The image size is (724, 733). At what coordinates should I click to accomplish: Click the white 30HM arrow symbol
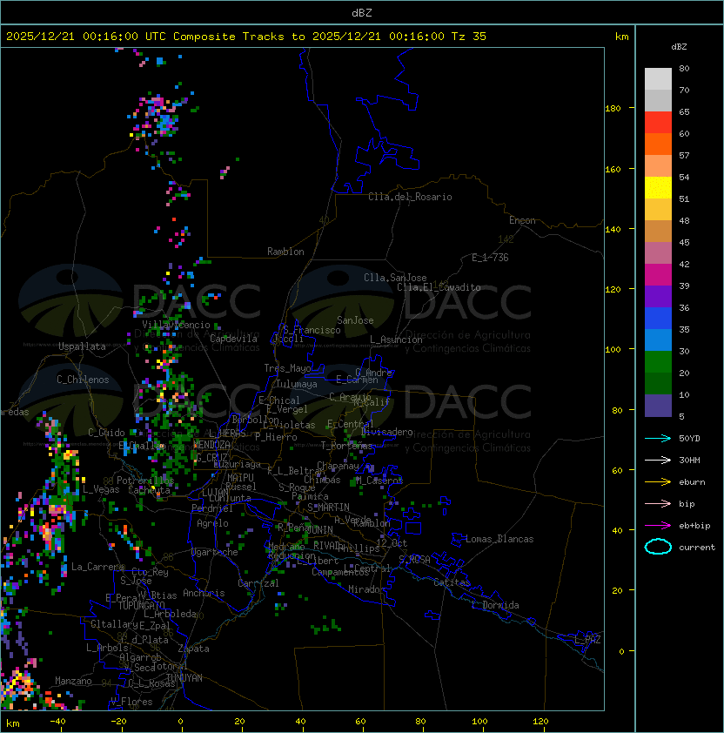click(x=658, y=460)
